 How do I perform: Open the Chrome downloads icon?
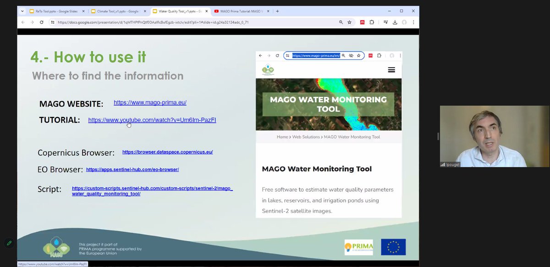(395, 22)
